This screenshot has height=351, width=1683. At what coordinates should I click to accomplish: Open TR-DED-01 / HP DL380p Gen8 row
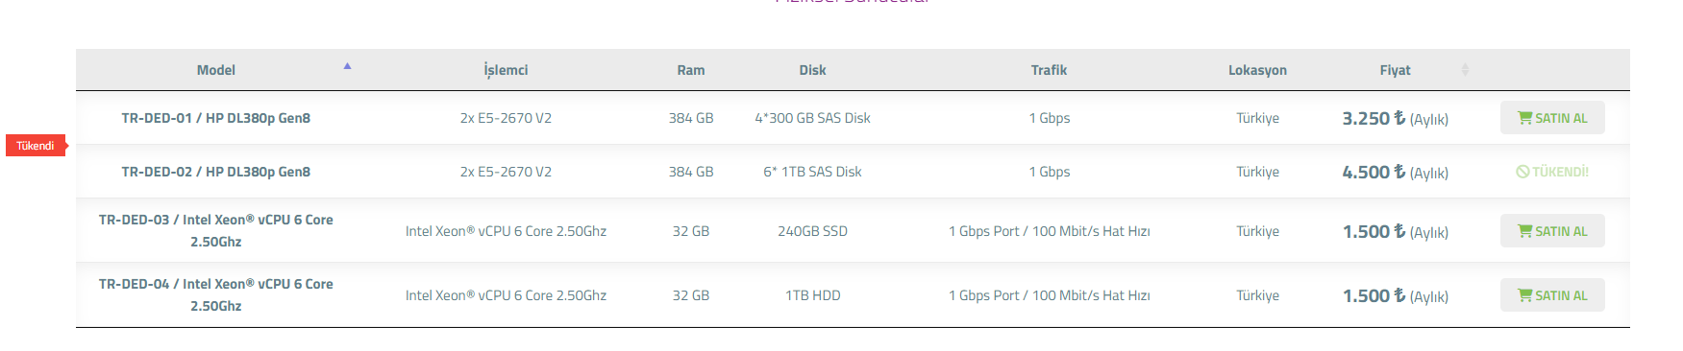point(853,118)
